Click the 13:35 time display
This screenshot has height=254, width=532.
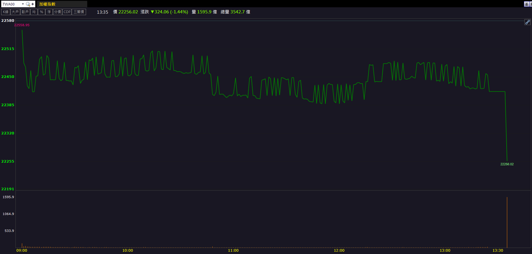(103, 12)
